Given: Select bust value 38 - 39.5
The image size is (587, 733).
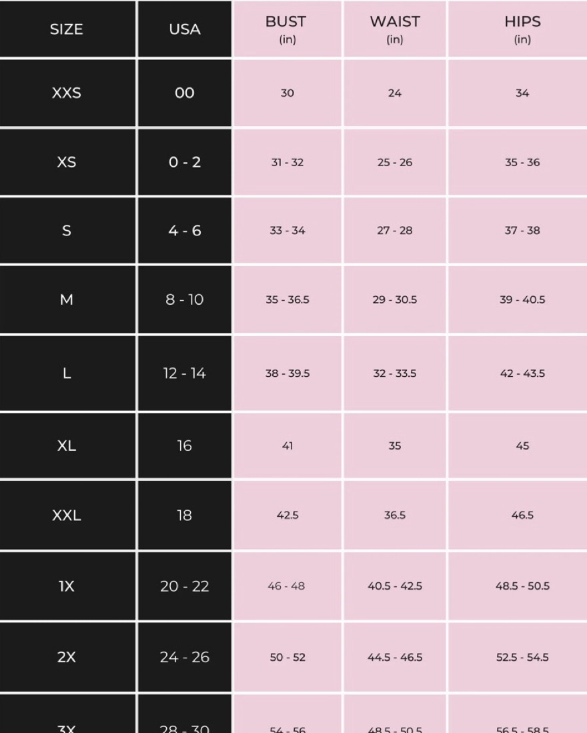Looking at the screenshot, I should coord(287,373).
